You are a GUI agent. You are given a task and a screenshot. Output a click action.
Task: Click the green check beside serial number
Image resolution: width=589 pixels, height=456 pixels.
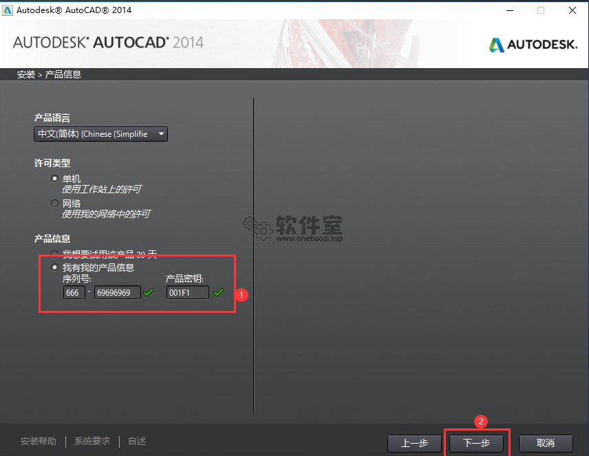click(x=149, y=292)
